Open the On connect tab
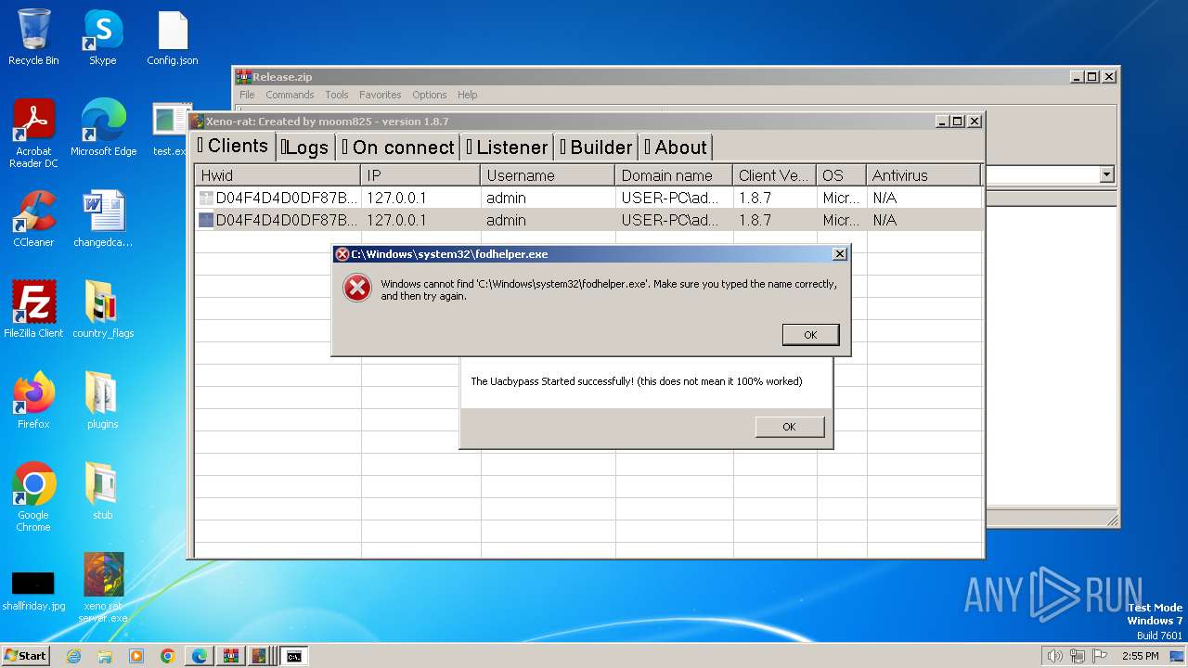 (x=397, y=147)
